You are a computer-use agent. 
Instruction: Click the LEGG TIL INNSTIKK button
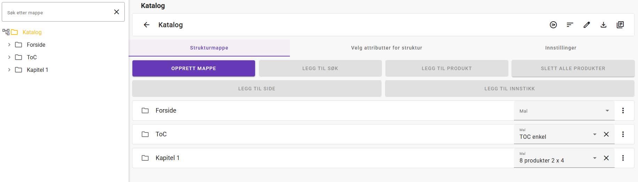tap(509, 89)
